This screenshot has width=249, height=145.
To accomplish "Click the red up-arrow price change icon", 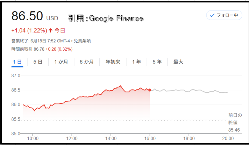I will (x=50, y=30).
